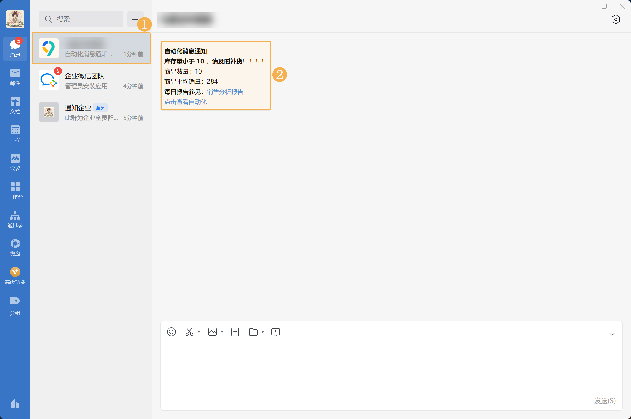Open 微盘 drive in sidebar
This screenshot has height=419, width=631.
pos(15,248)
